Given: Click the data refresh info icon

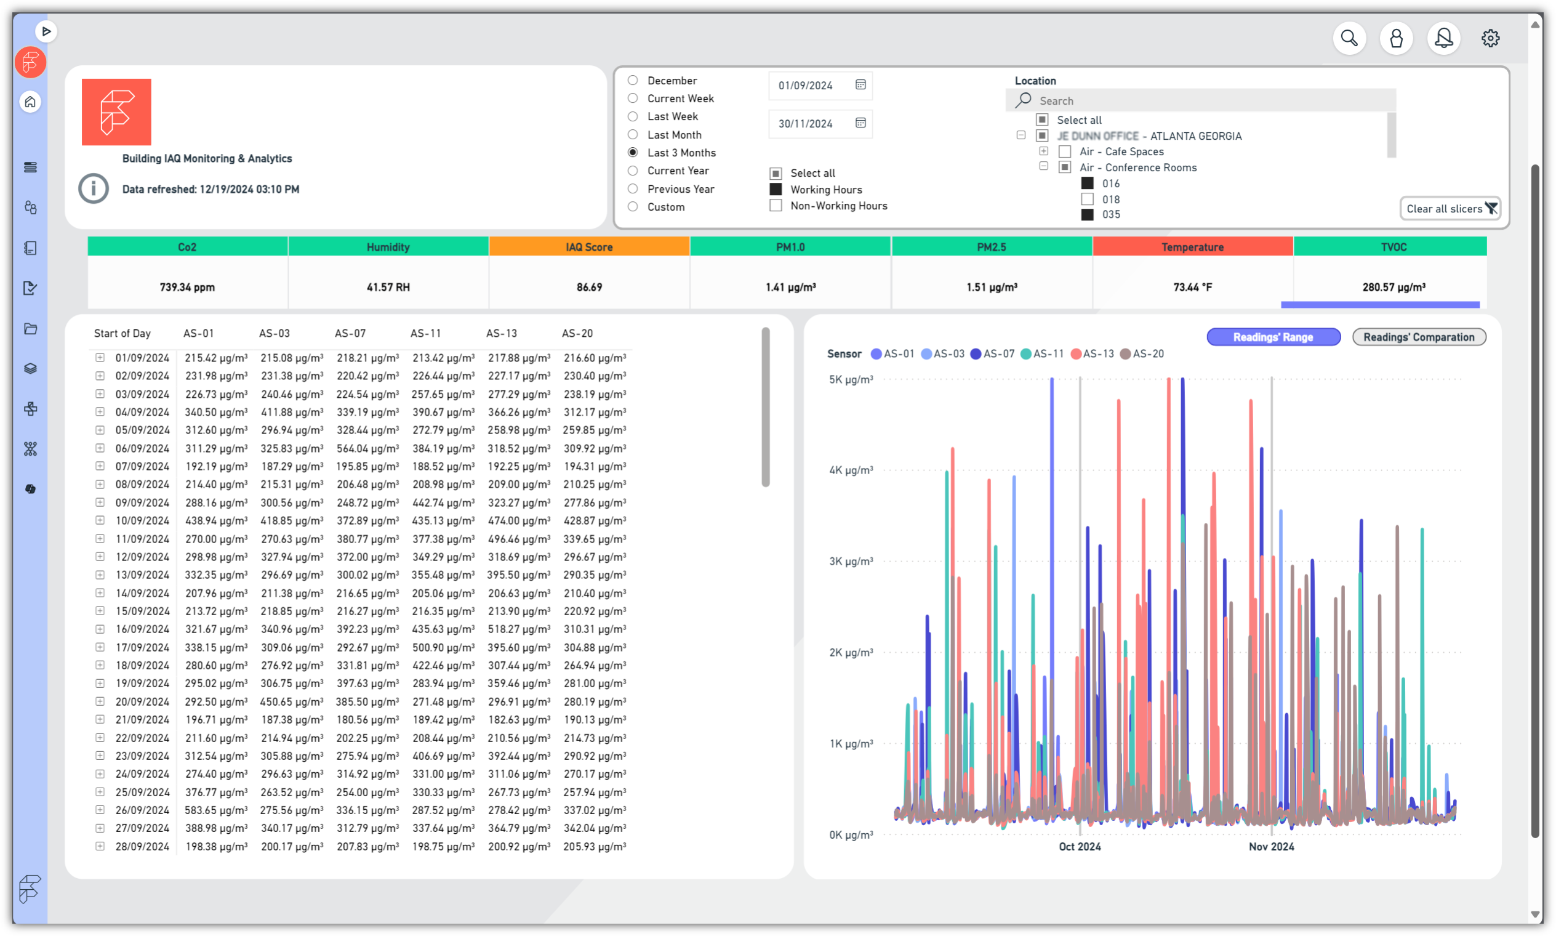Looking at the screenshot, I should pyautogui.click(x=94, y=188).
